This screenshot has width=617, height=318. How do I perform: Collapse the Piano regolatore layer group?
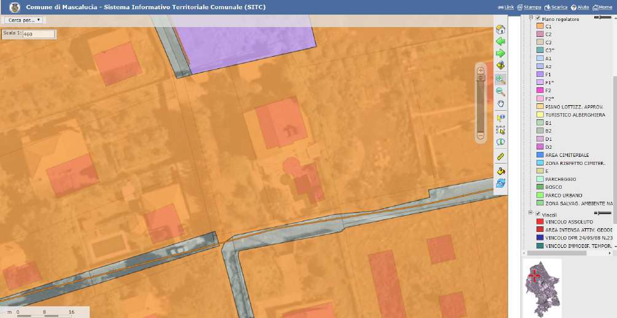(531, 18)
